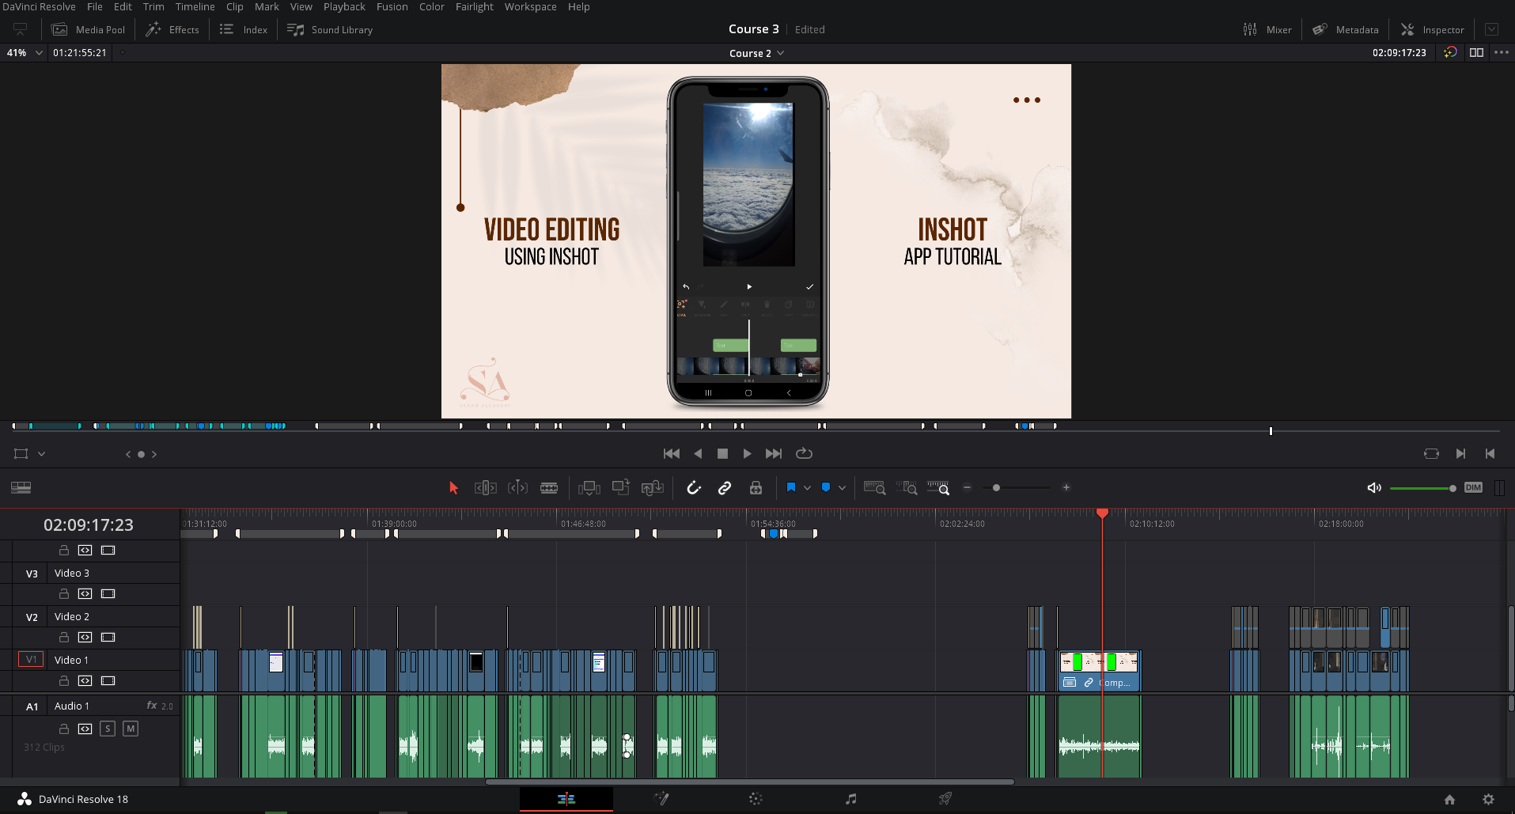Select the Selection Mode arrow tool
This screenshot has height=814, width=1515.
coord(453,488)
